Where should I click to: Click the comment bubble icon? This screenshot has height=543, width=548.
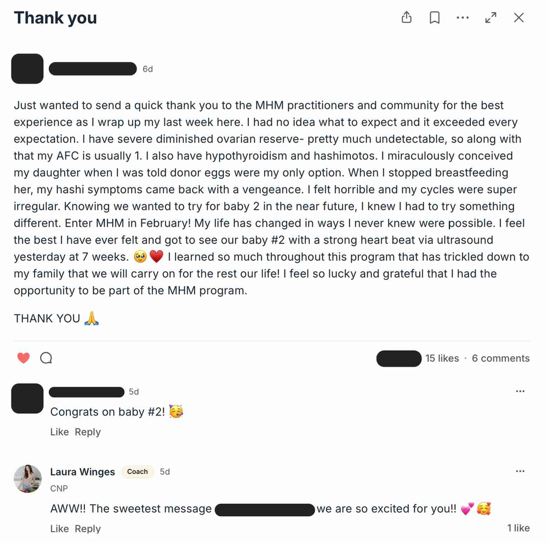[47, 358]
